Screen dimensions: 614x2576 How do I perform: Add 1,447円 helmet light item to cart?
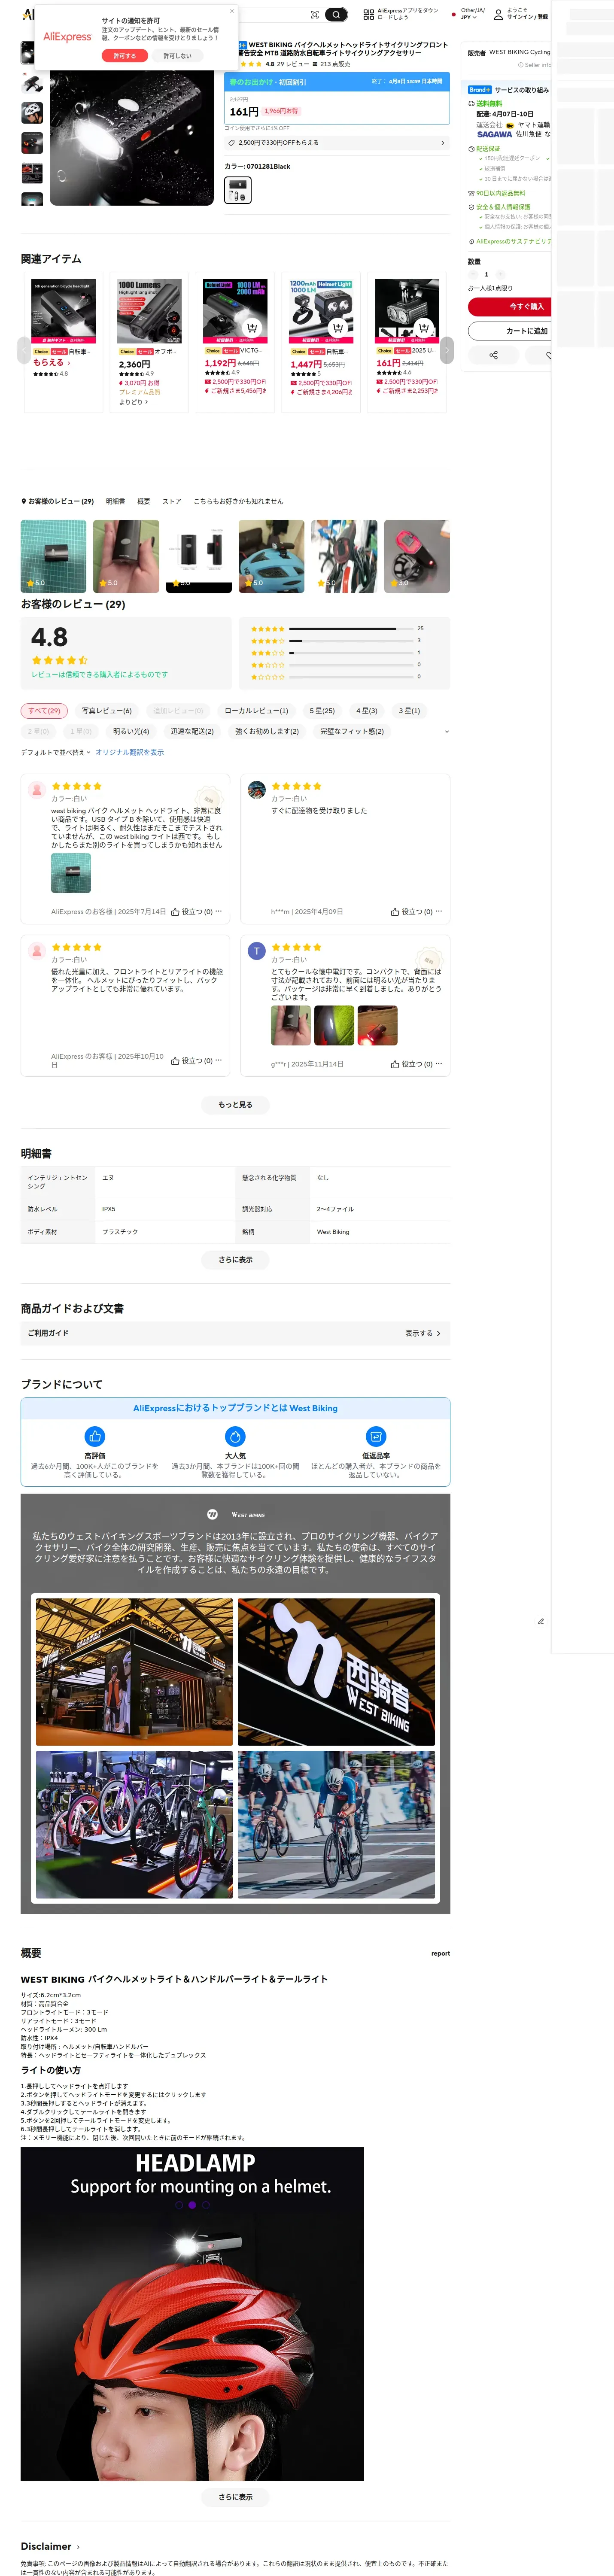pos(338,327)
